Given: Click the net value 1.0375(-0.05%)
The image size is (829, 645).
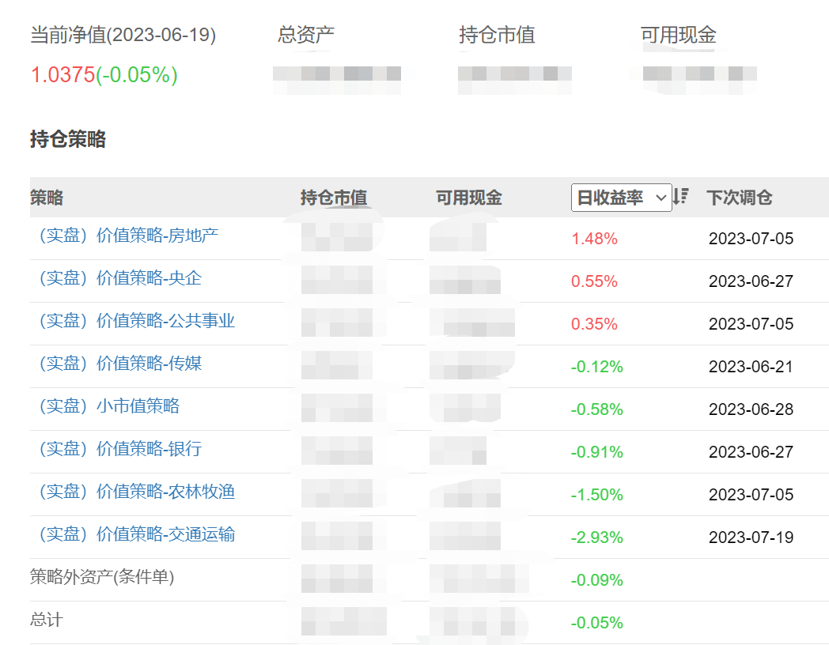Looking at the screenshot, I should click(x=104, y=75).
